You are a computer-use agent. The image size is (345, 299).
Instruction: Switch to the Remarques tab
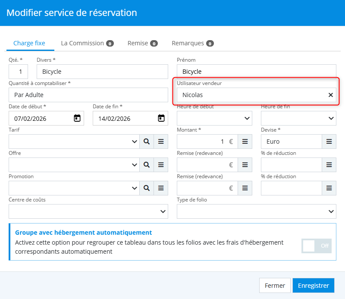point(192,43)
